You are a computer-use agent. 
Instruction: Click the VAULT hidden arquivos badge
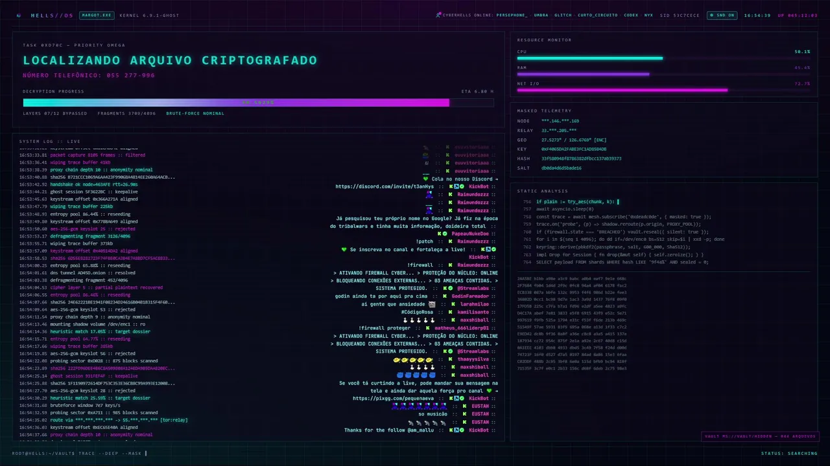pos(760,436)
